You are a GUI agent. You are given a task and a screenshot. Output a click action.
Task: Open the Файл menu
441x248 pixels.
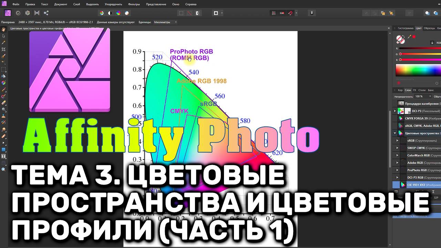pos(16,4)
